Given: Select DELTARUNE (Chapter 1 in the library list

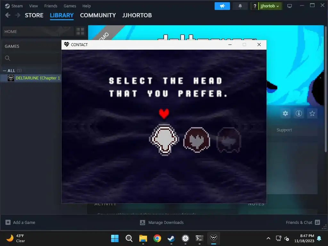Looking at the screenshot, I should (38, 78).
